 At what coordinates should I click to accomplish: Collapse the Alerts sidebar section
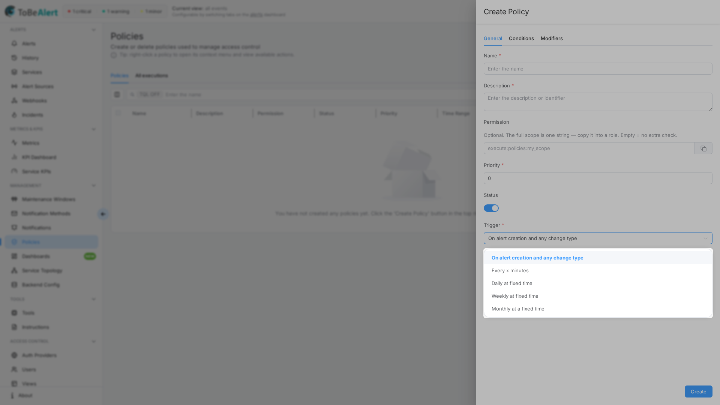94,30
